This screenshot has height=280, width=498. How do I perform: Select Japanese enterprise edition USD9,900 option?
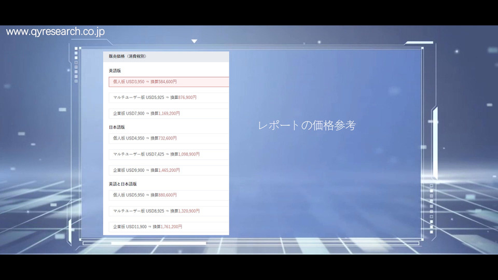(x=169, y=170)
